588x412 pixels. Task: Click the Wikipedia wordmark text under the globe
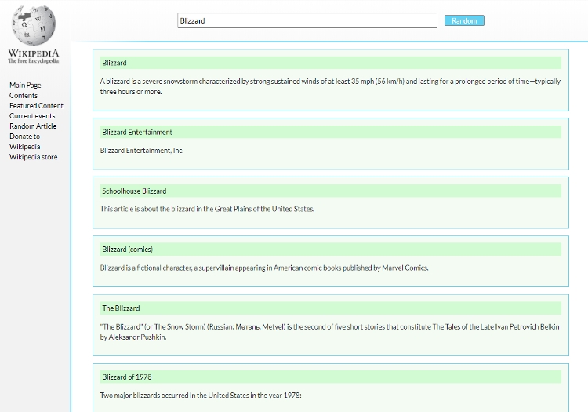coord(34,53)
